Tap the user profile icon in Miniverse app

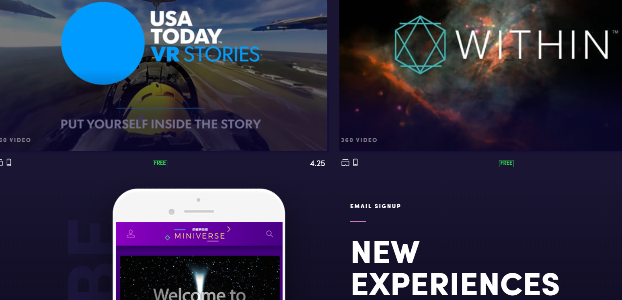(x=131, y=233)
